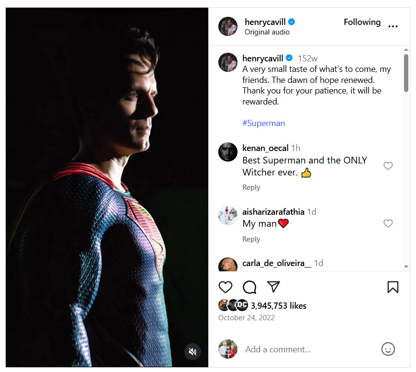Open carla_de_oliveira__ profile username
Image resolution: width=416 pixels, height=372 pixels.
point(277,263)
